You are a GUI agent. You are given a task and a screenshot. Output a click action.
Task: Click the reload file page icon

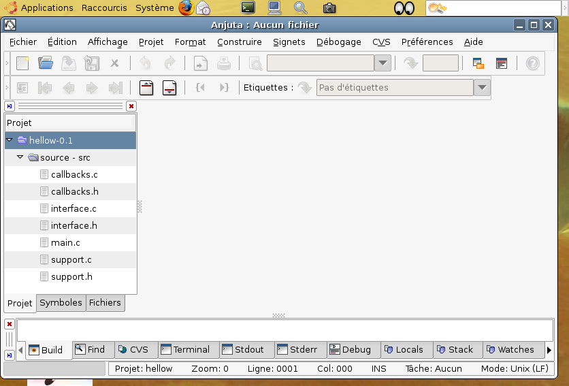coord(200,63)
